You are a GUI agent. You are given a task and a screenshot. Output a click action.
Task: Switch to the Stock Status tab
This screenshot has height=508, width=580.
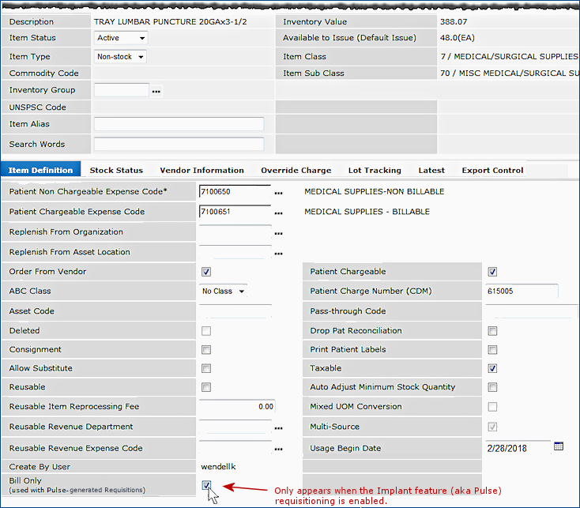tap(116, 170)
